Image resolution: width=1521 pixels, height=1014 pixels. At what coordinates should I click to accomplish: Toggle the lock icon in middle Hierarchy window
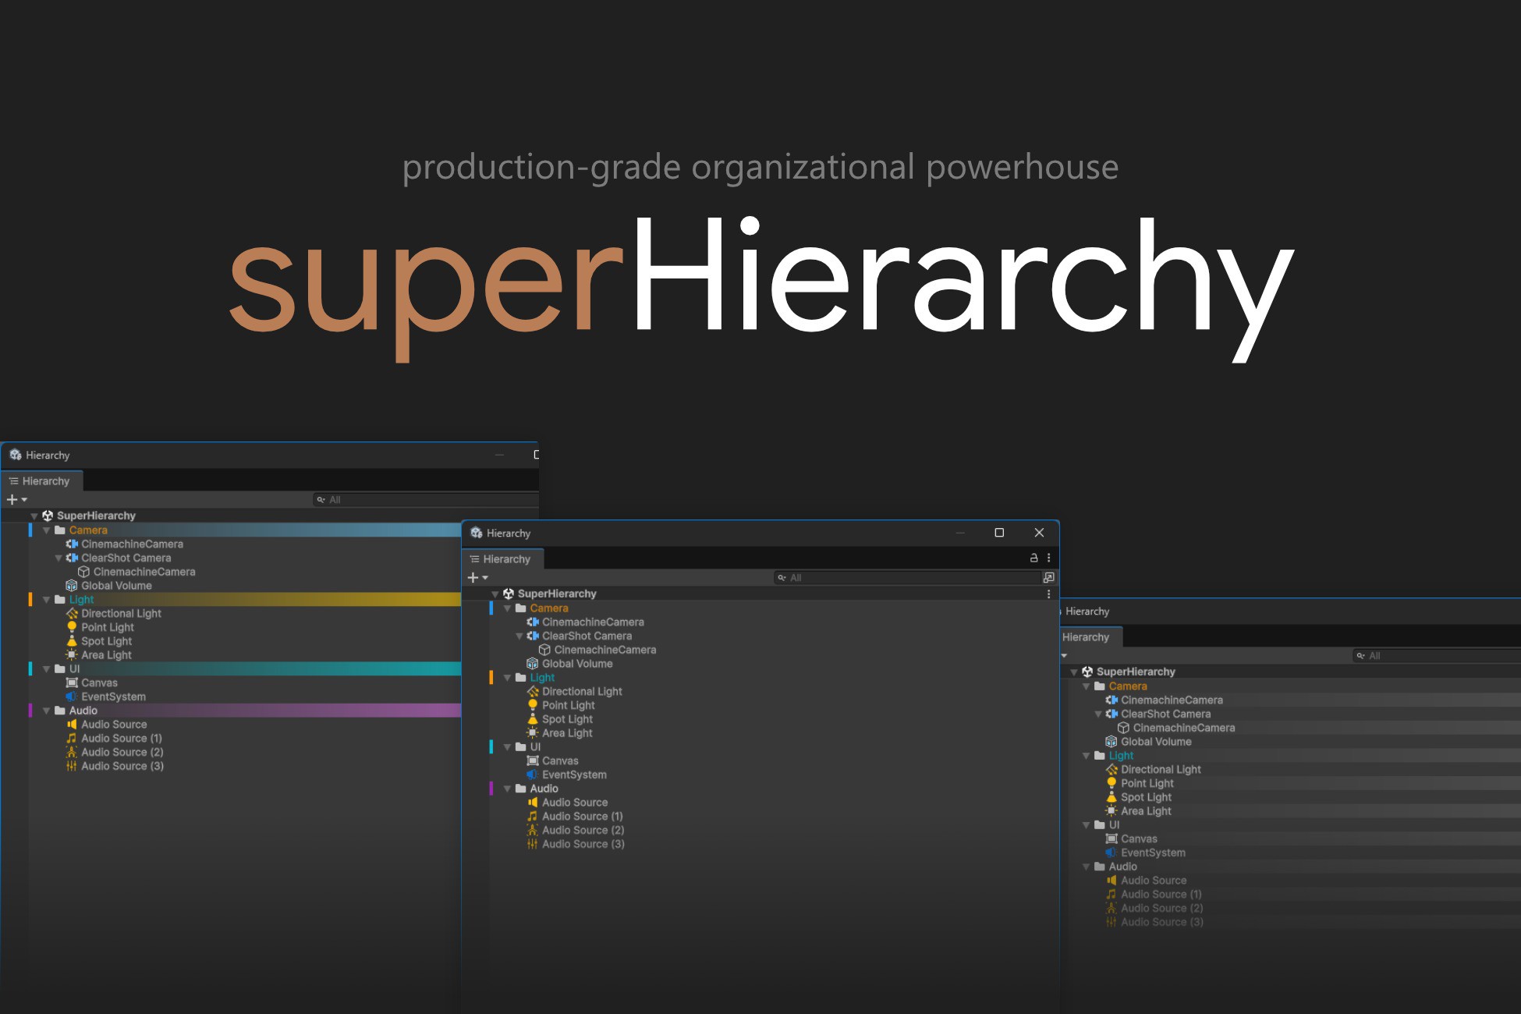coord(1034,558)
